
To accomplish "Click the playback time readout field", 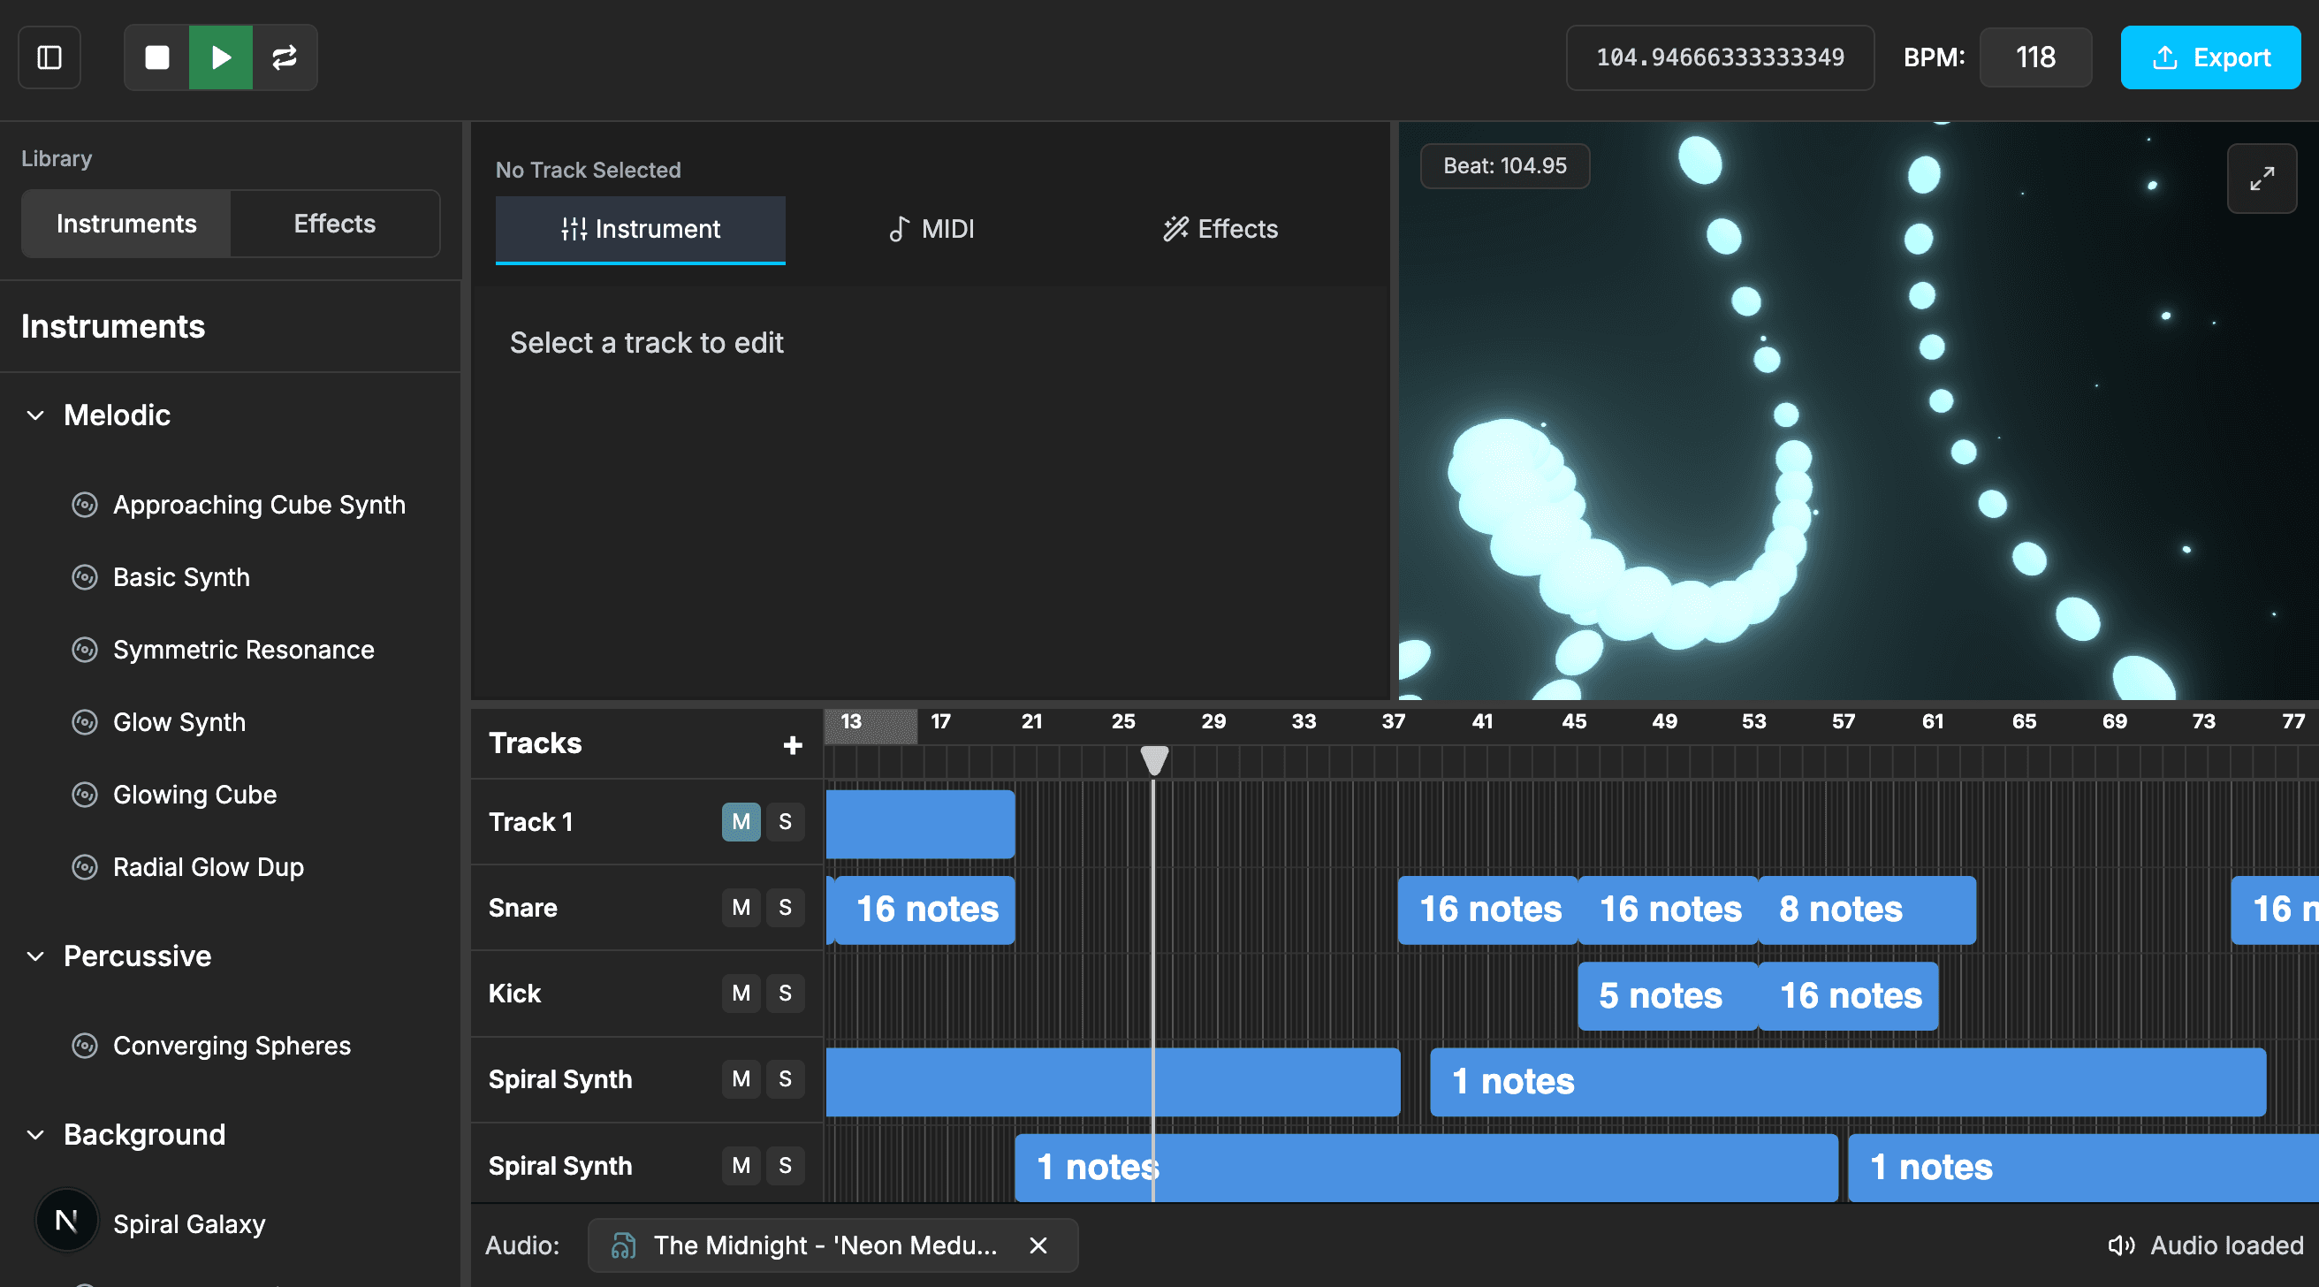I will tap(1720, 57).
